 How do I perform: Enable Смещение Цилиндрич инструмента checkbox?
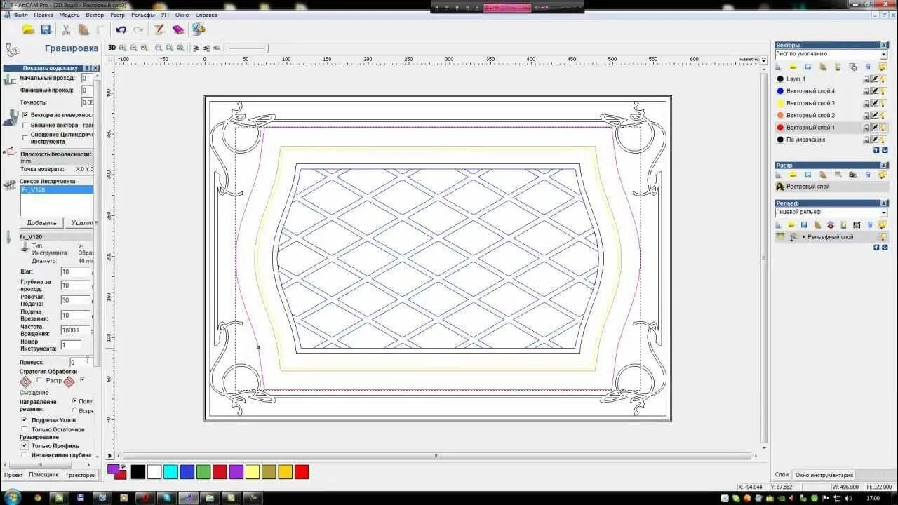click(25, 137)
